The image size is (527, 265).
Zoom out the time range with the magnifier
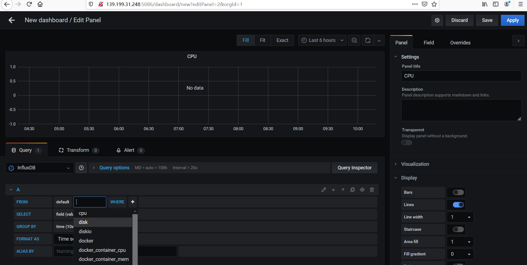[354, 40]
